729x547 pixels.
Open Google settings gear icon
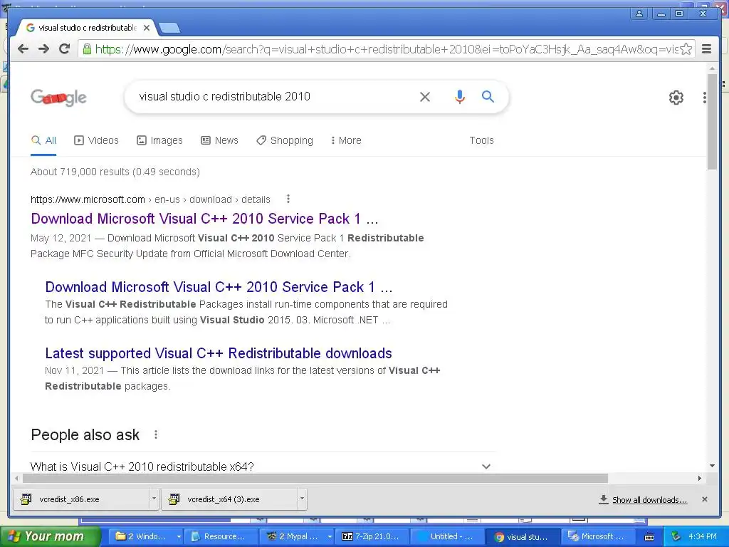point(676,97)
